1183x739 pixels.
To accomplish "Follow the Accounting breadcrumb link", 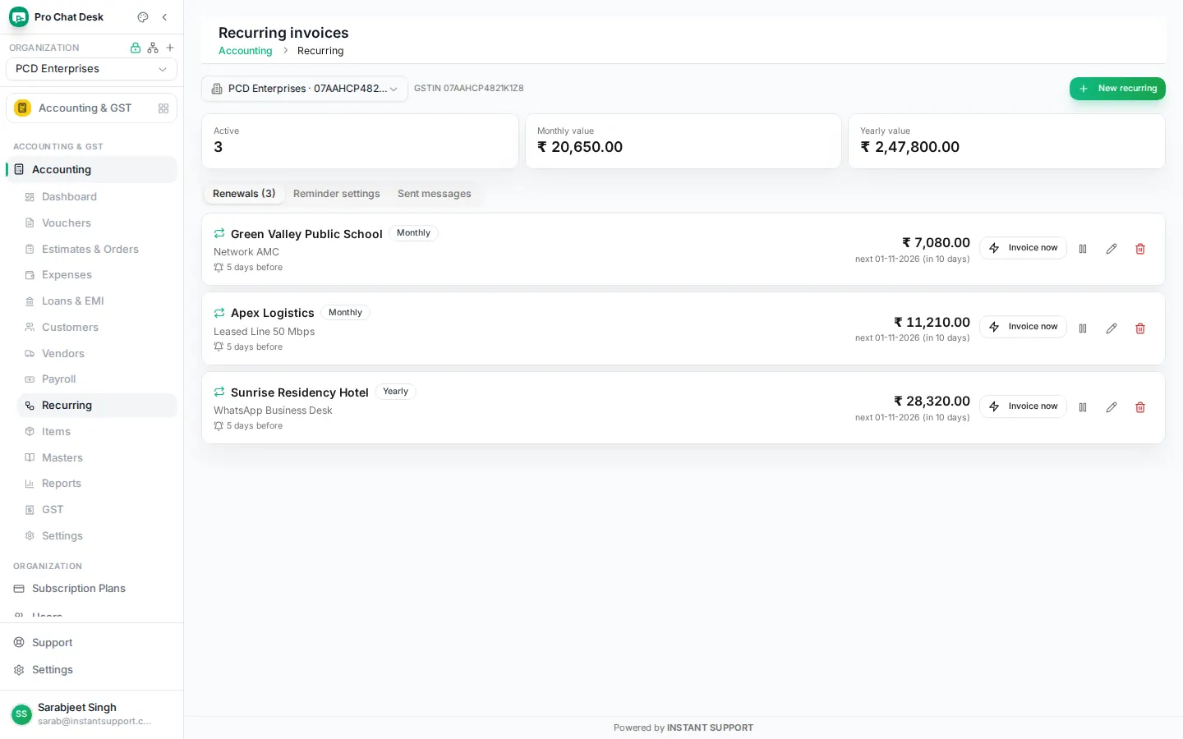I will 245,51.
